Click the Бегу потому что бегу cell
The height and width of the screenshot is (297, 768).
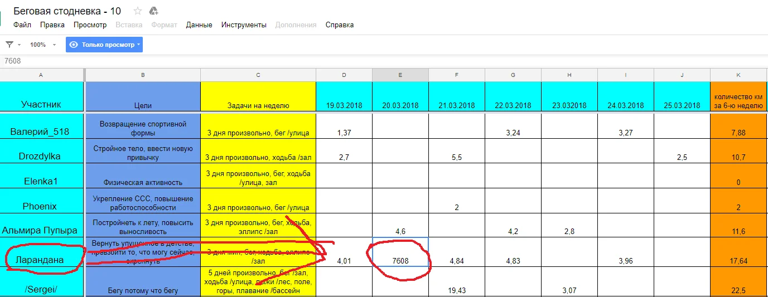point(143,282)
